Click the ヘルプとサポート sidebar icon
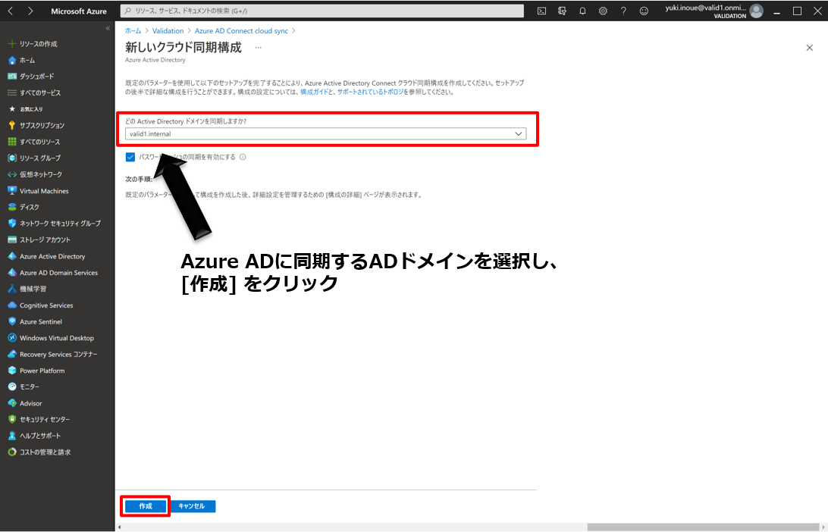Image resolution: width=828 pixels, height=532 pixels. [12, 436]
